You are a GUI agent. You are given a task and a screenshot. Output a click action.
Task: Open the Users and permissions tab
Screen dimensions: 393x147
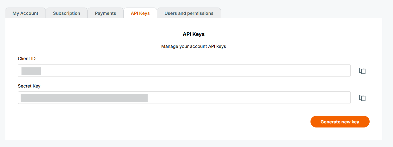pyautogui.click(x=189, y=13)
